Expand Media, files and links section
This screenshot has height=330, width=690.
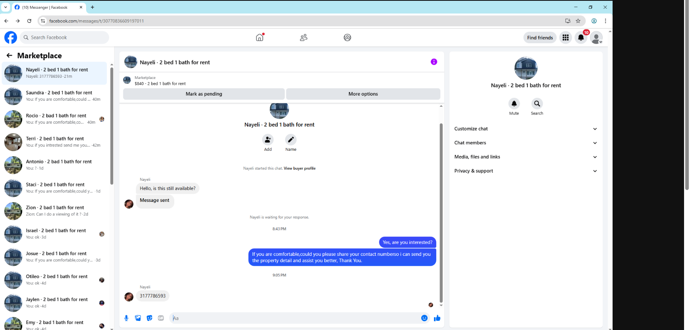(x=526, y=157)
